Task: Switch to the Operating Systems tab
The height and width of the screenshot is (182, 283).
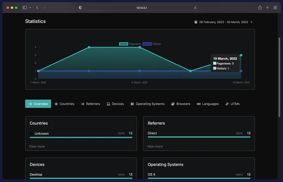Action: pyautogui.click(x=148, y=104)
